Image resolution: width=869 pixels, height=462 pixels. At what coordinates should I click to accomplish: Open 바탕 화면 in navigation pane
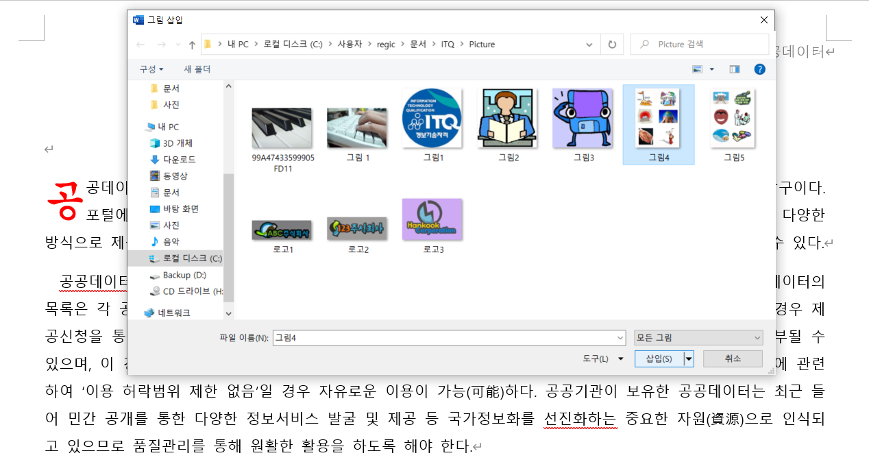point(173,209)
